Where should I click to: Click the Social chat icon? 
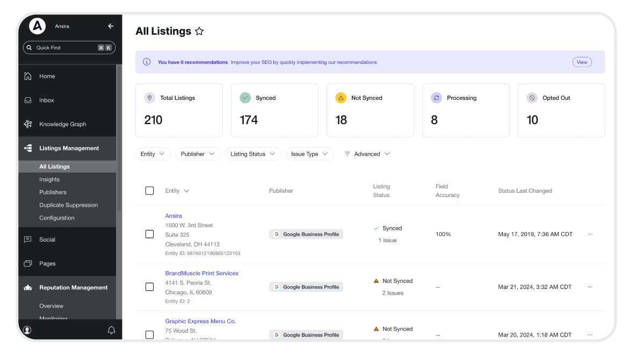point(28,239)
